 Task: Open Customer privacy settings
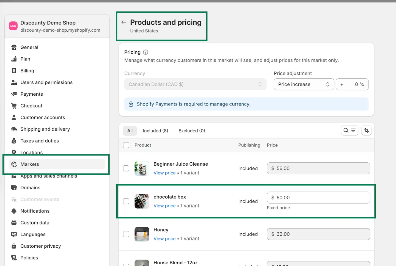click(x=57, y=246)
